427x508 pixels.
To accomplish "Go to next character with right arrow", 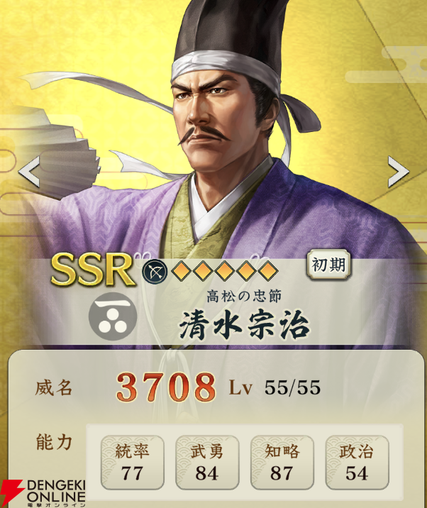I will pyautogui.click(x=398, y=172).
